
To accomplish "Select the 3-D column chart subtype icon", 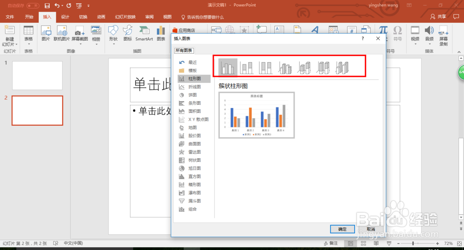I will 342,67.
